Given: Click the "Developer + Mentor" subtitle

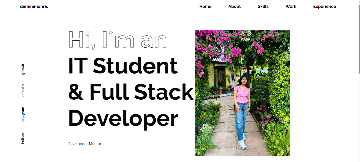Looking at the screenshot, I should click(84, 144).
